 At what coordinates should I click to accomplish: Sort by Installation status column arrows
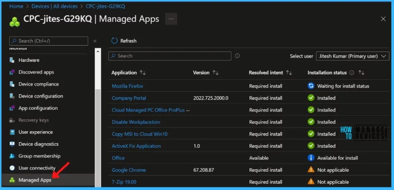click(x=361, y=73)
